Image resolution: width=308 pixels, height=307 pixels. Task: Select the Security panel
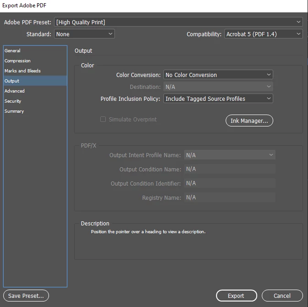click(35, 101)
